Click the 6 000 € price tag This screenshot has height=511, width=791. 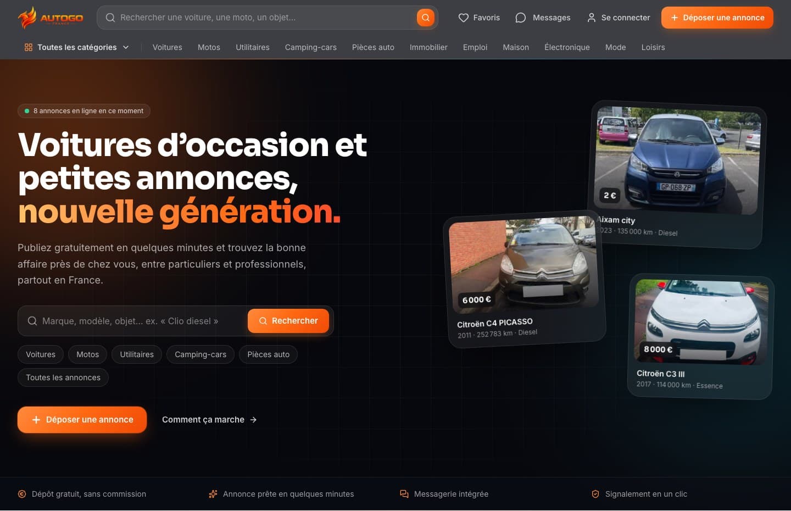(476, 299)
